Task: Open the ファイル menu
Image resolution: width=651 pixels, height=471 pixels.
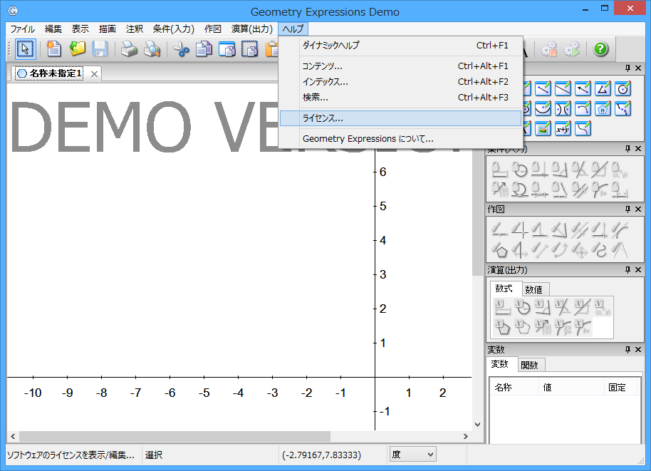Action: 22,29
